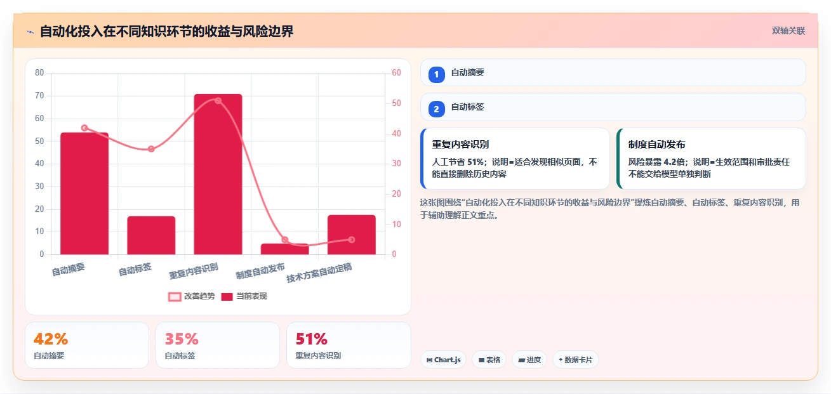Click the 自动标签 bar in the chart

pyautogui.click(x=151, y=235)
